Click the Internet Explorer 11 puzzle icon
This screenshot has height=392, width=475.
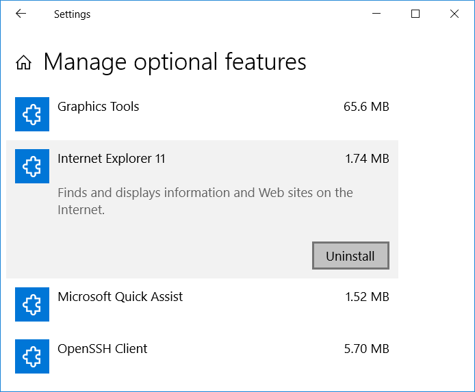(x=32, y=166)
